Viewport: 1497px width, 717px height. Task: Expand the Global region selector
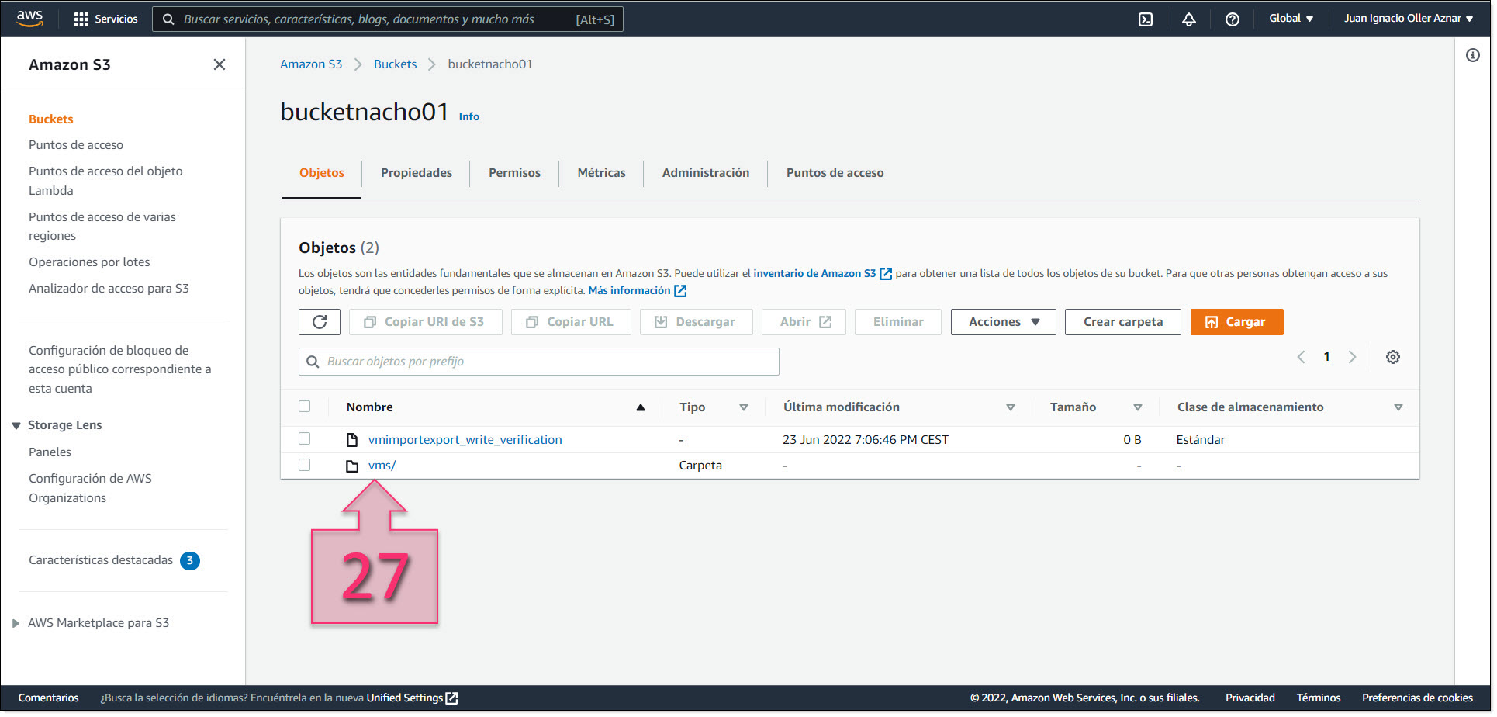1291,19
